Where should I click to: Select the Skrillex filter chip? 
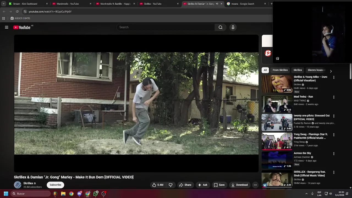click(x=298, y=70)
